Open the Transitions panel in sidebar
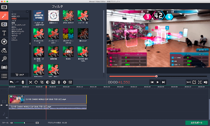The width and height of the screenshot is (210, 126). pos(4,24)
